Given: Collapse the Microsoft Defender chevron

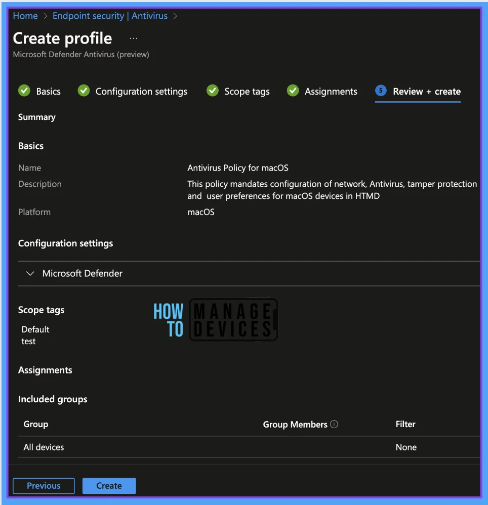Looking at the screenshot, I should point(30,273).
